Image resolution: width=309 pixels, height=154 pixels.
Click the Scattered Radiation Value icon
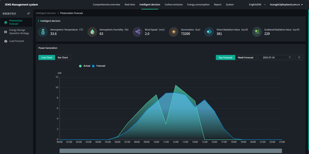coord(257,32)
